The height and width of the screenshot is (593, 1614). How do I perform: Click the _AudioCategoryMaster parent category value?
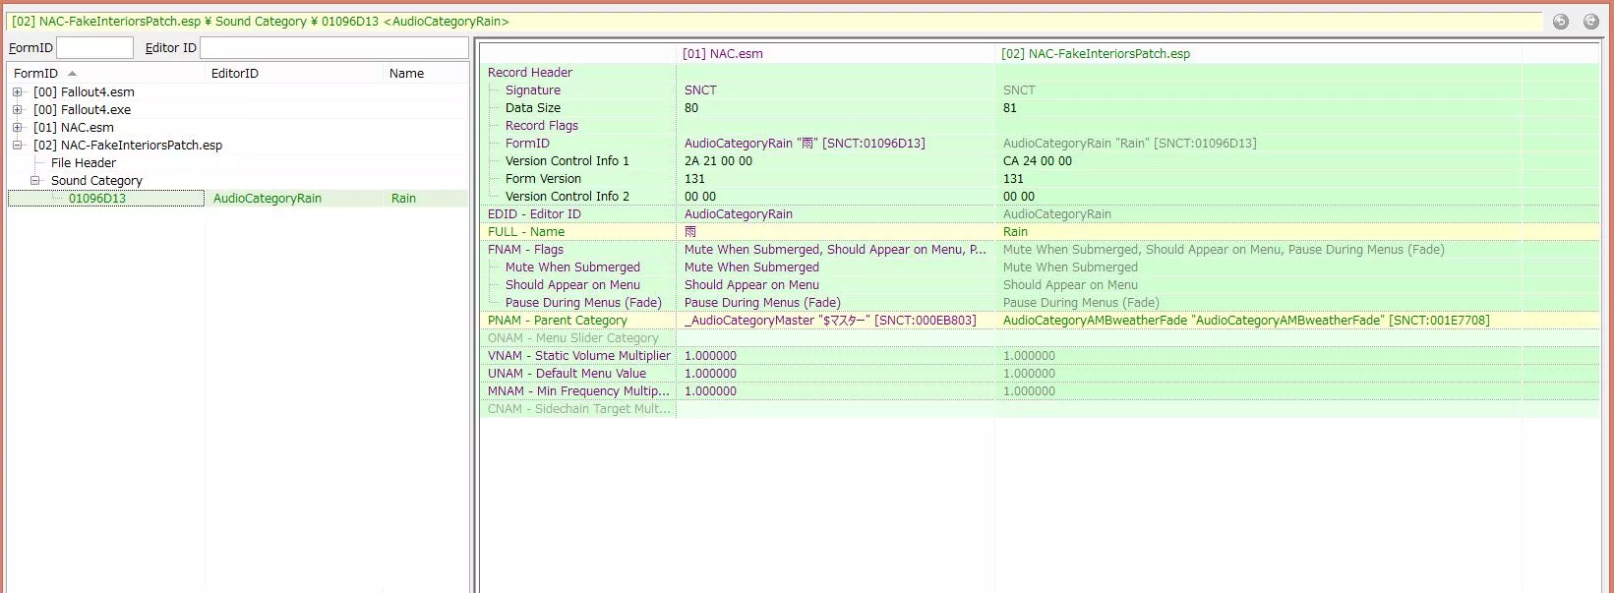(x=830, y=321)
